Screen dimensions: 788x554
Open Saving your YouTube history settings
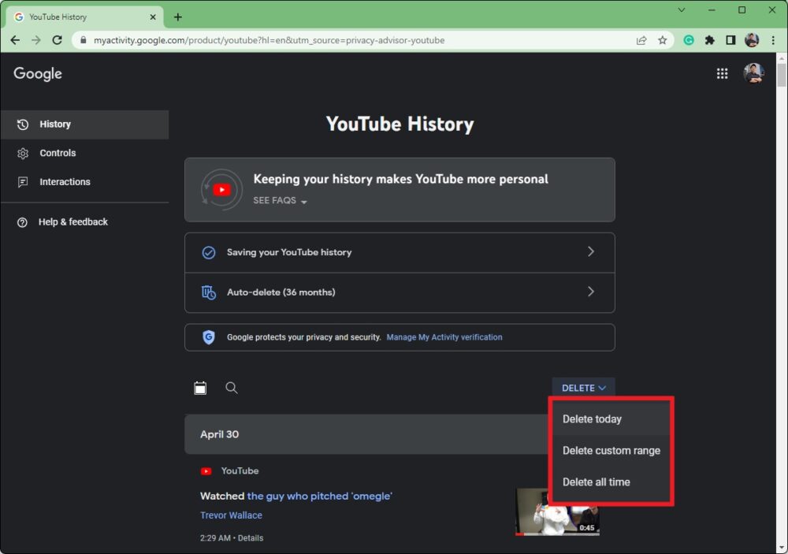tap(400, 252)
